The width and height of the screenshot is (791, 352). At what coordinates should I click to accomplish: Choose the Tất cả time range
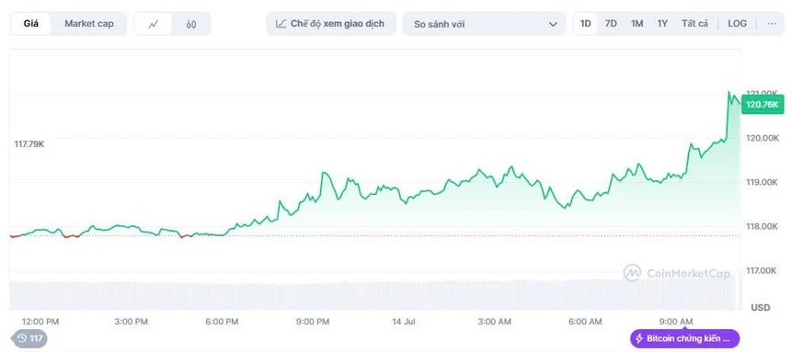(694, 23)
